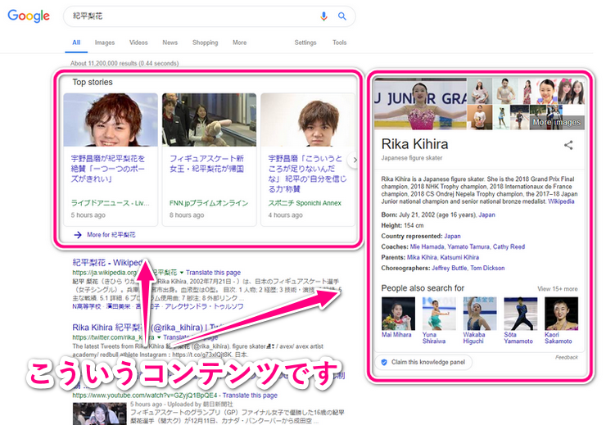Click 'Japanese figure skater' subtitle
This screenshot has height=425, width=606.
pyautogui.click(x=412, y=158)
